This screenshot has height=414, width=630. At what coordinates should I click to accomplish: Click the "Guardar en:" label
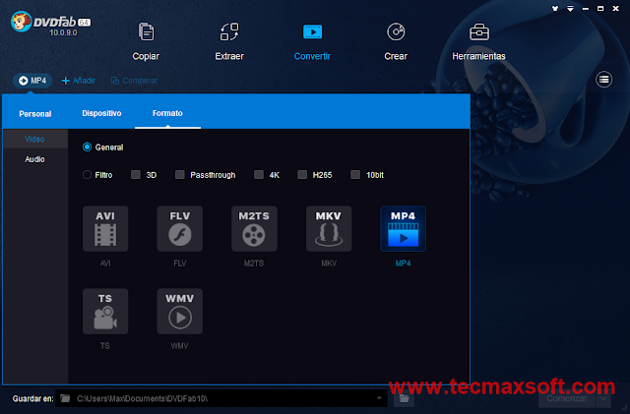[x=32, y=398]
